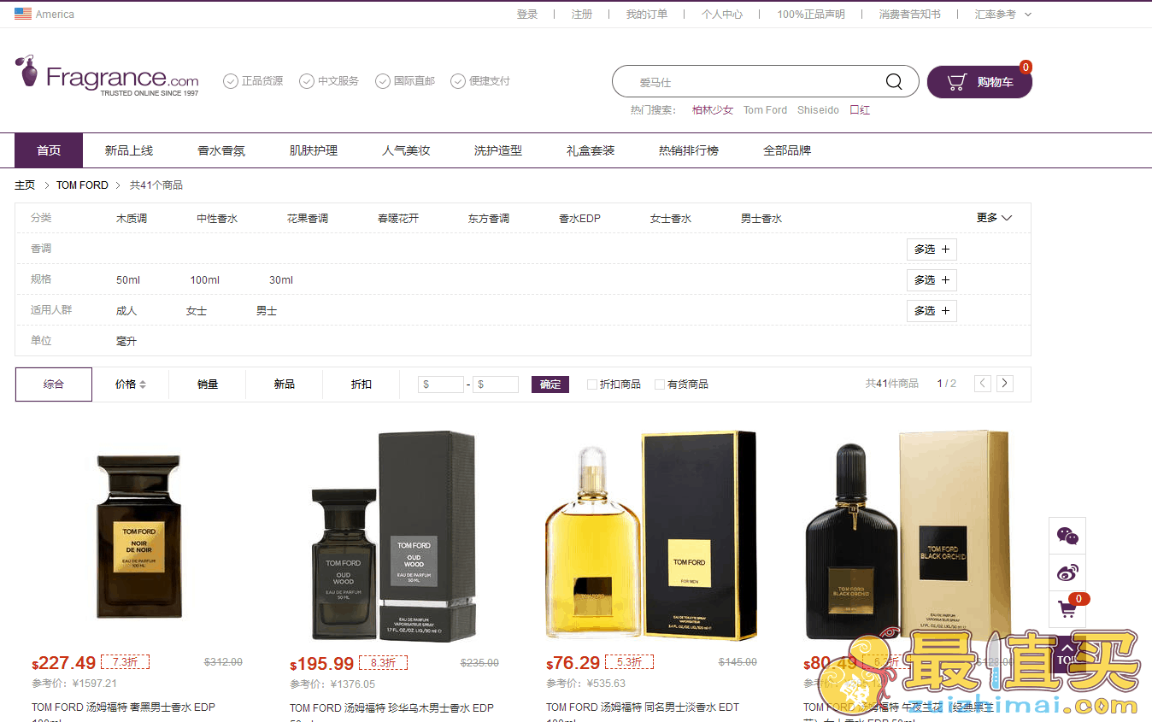Open 100%正品声明 link
The image size is (1152, 722).
[811, 15]
